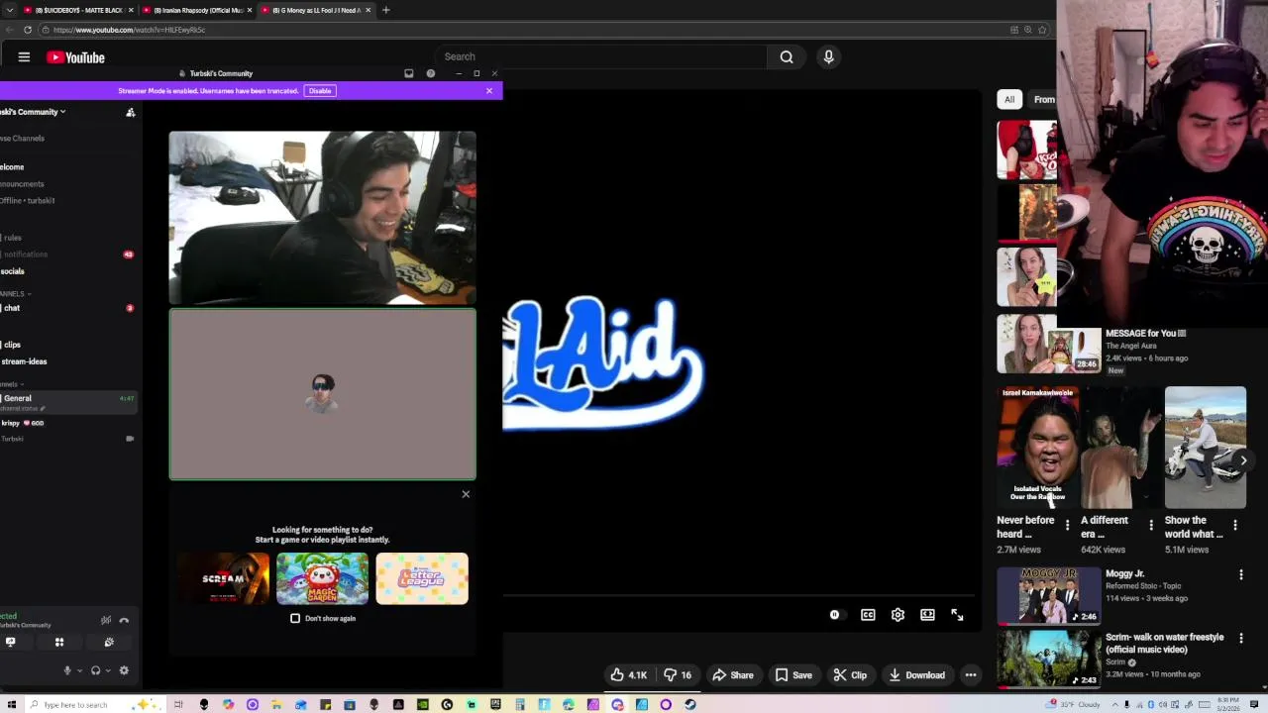The image size is (1268, 713).
Task: Open MESSAGE for You video title
Action: [x=1146, y=334]
